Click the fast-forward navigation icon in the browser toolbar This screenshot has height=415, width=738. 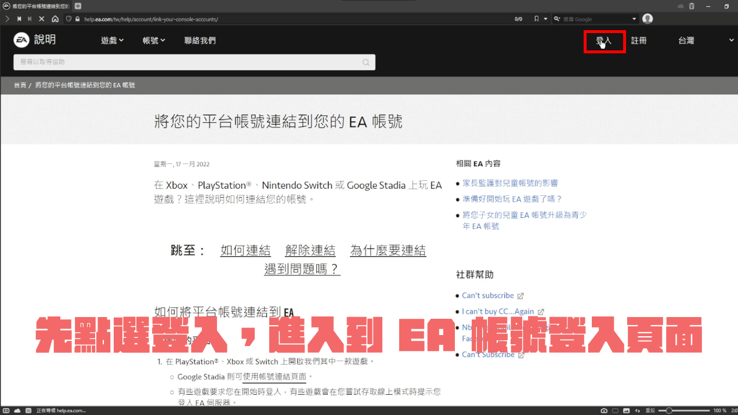coord(30,19)
